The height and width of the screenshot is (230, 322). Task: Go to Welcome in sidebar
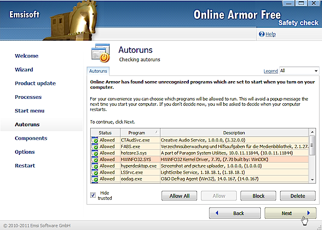pyautogui.click(x=26, y=56)
